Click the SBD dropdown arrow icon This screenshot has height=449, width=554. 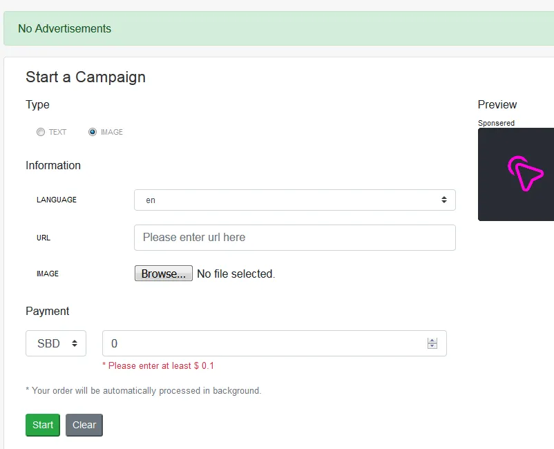[x=75, y=343]
